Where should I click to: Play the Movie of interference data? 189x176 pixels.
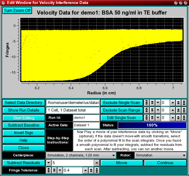tap(122, 163)
